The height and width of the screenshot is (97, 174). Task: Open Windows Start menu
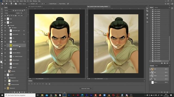2,95
